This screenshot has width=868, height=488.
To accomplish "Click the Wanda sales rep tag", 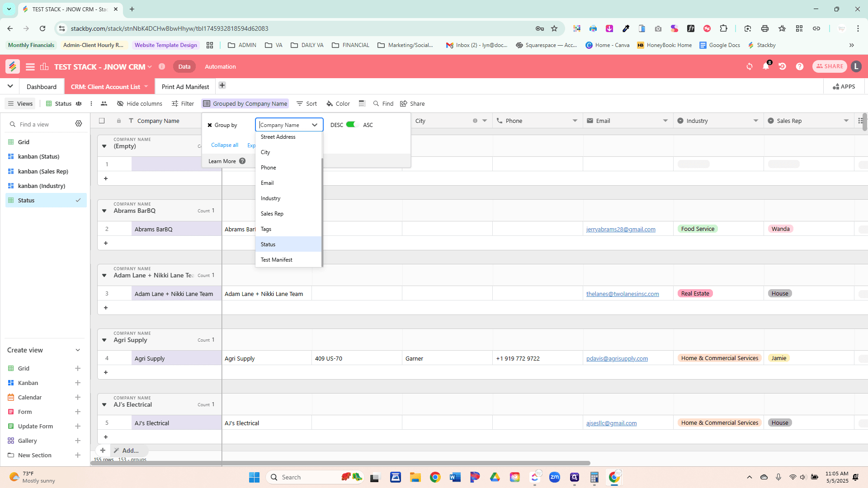I will [781, 229].
